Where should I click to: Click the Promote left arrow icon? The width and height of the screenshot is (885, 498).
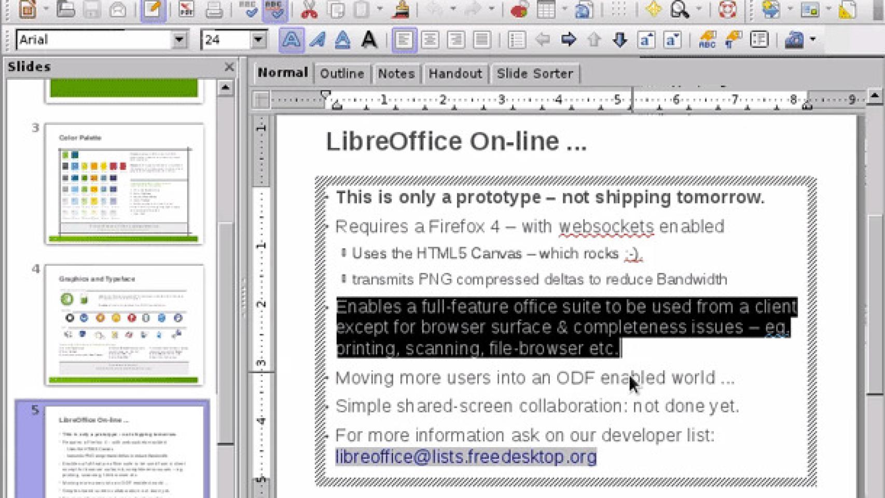click(543, 40)
